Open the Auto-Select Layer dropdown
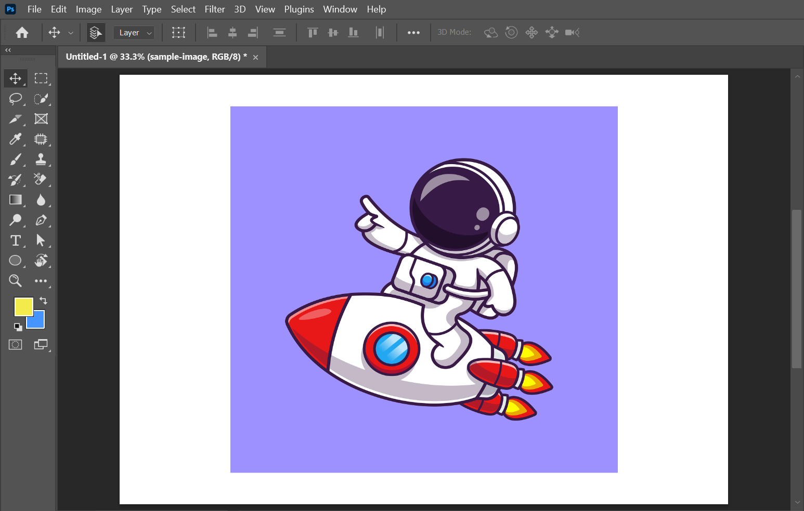The image size is (804, 511). tap(134, 33)
